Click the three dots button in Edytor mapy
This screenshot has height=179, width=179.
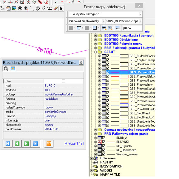pos(118,28)
